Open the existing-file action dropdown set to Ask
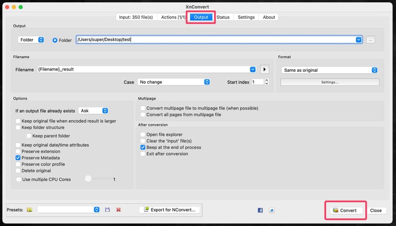 pyautogui.click(x=93, y=111)
